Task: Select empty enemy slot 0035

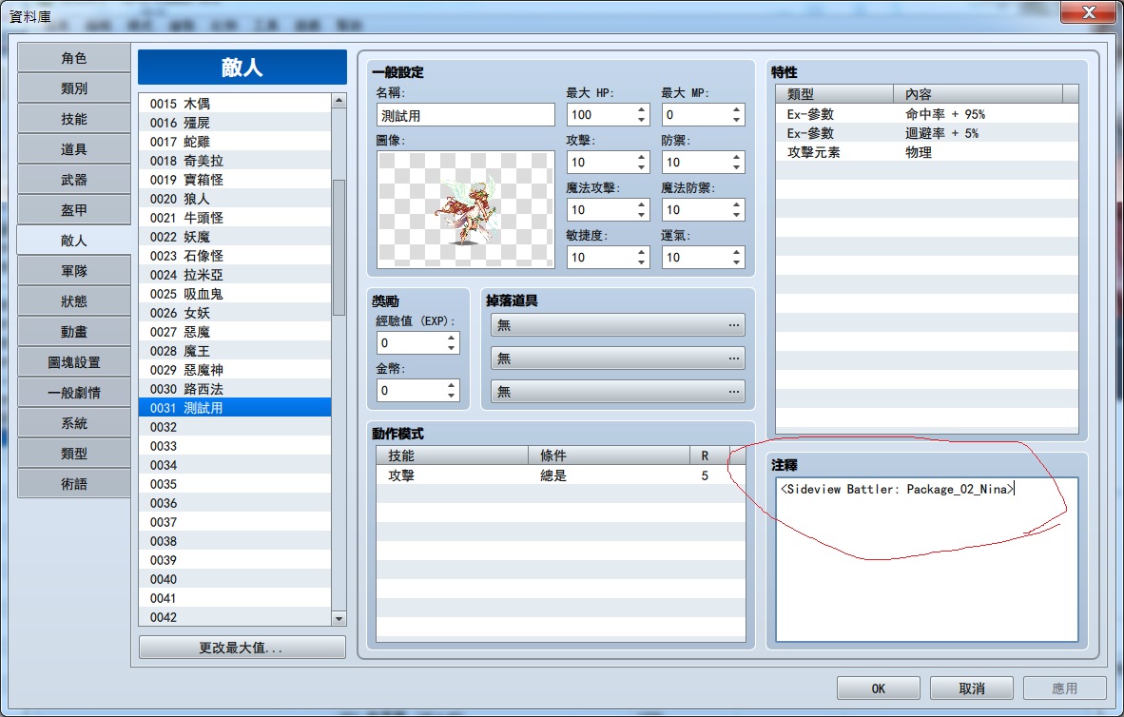Action: tap(235, 484)
